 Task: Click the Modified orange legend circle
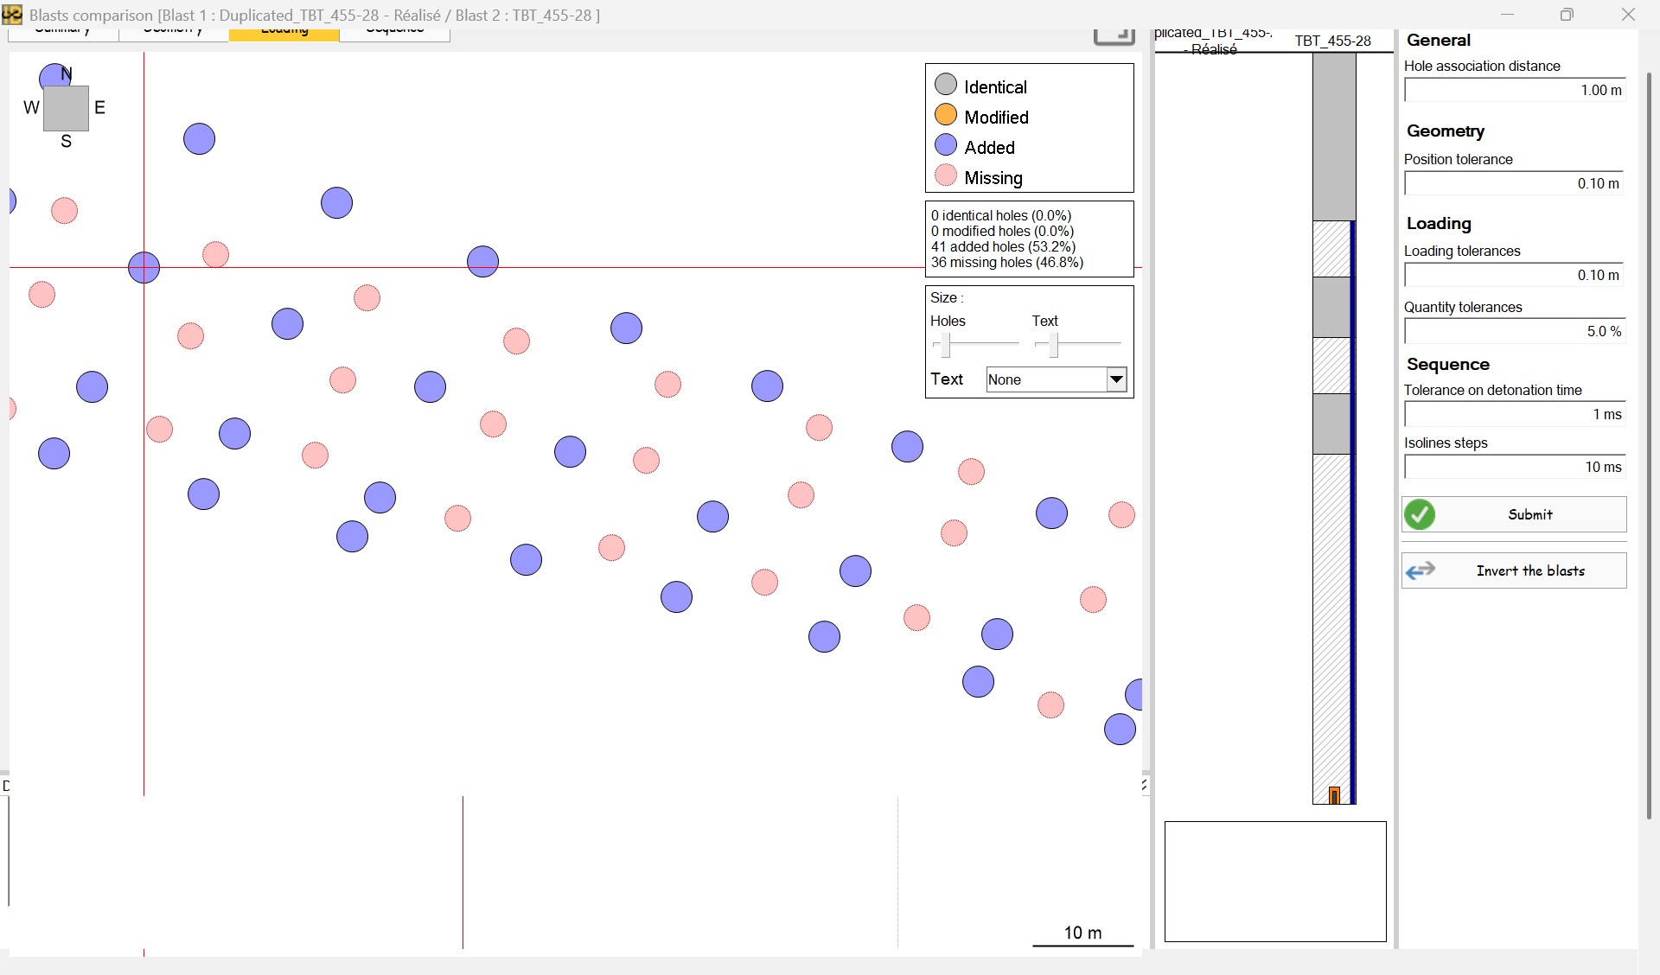(946, 115)
